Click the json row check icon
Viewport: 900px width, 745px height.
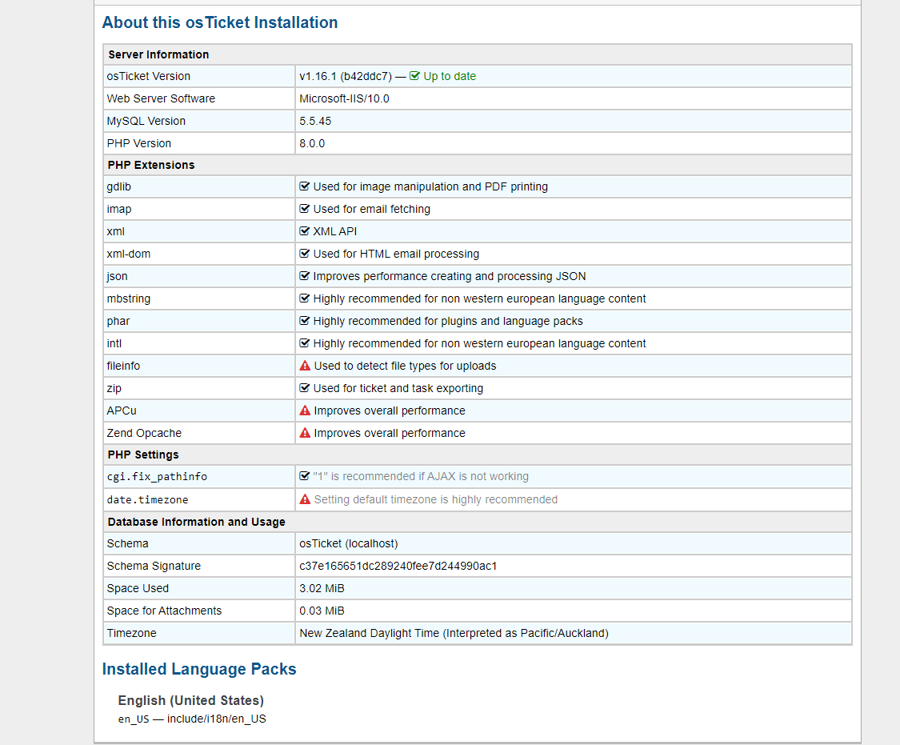(x=304, y=275)
